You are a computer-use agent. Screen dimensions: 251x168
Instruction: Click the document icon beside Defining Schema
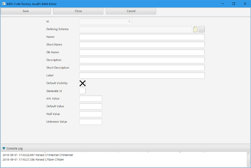click(195, 29)
